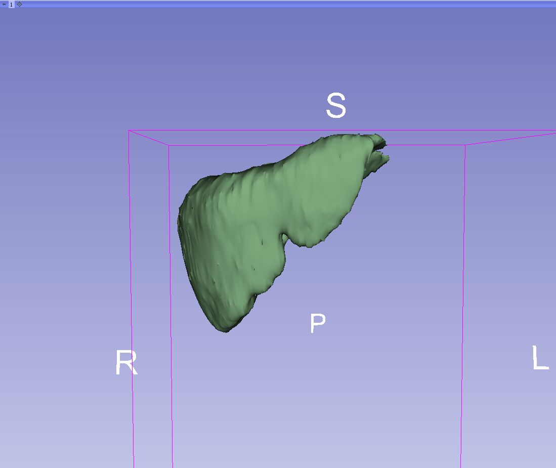Click the center 3D view crosshair icon
Screen dimensions: 556x468
click(x=20, y=4)
